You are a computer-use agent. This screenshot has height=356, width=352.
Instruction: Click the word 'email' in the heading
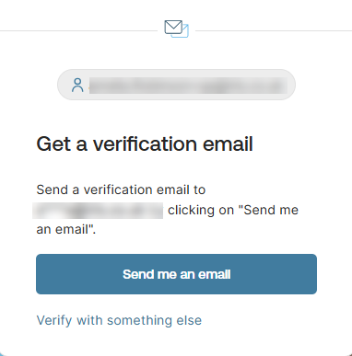click(228, 144)
